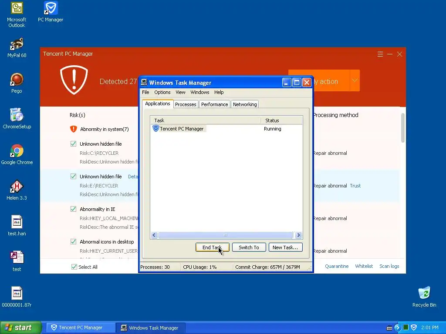The height and width of the screenshot is (334, 446).
Task: Open the dropdown arrow beside the orange action button
Action: [x=355, y=80]
